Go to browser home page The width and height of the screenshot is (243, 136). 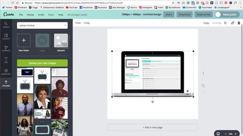17,3
